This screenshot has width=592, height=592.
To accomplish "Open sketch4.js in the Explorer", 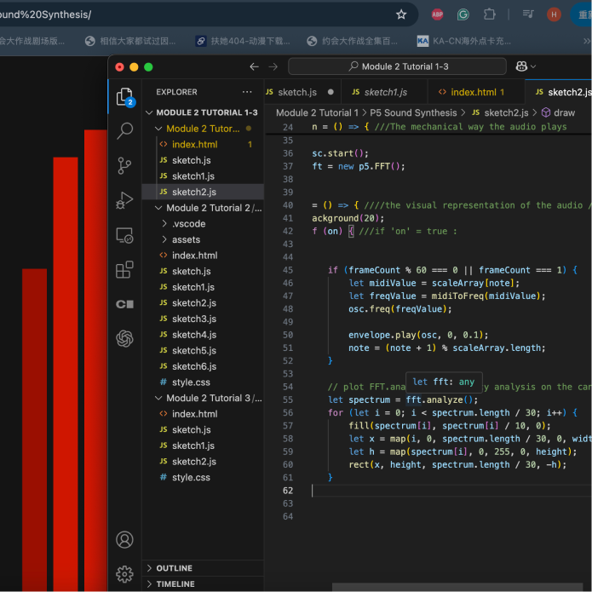I will tap(203, 335).
